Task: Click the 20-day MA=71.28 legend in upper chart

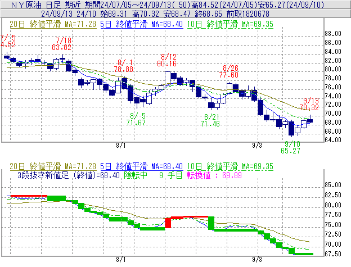Action: pos(53,24)
